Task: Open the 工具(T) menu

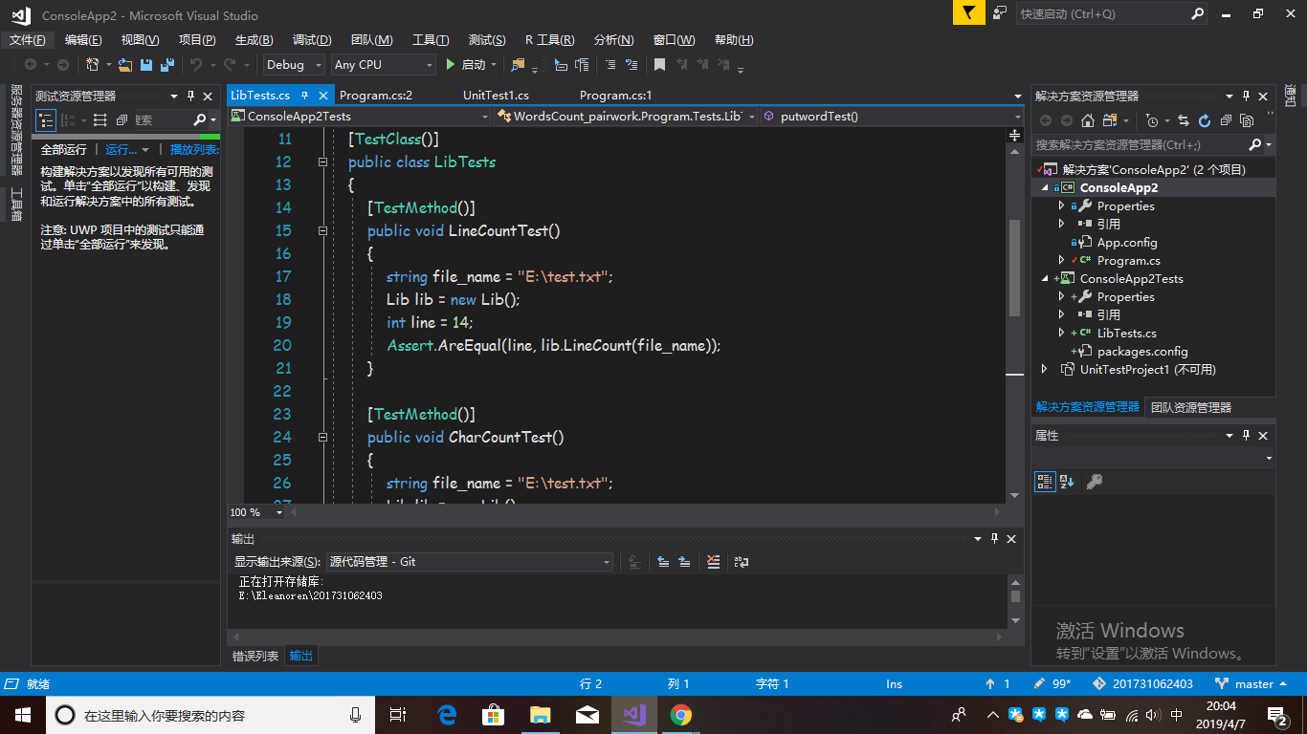Action: point(431,40)
